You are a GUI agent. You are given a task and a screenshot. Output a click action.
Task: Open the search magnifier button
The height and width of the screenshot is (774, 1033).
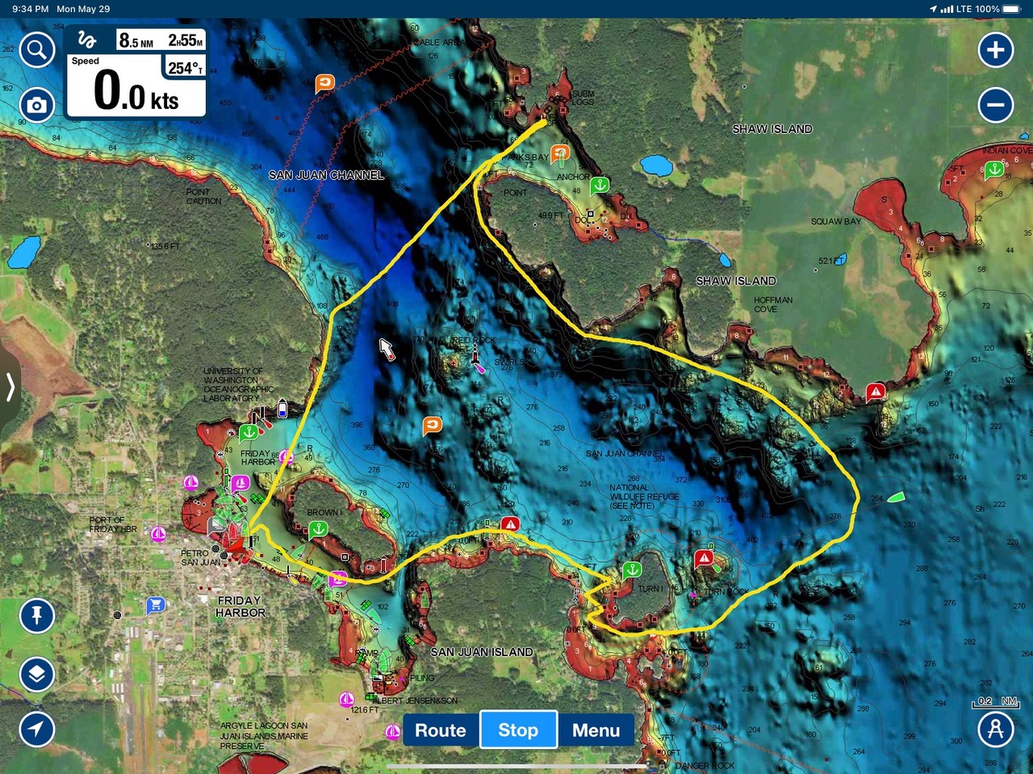(36, 50)
